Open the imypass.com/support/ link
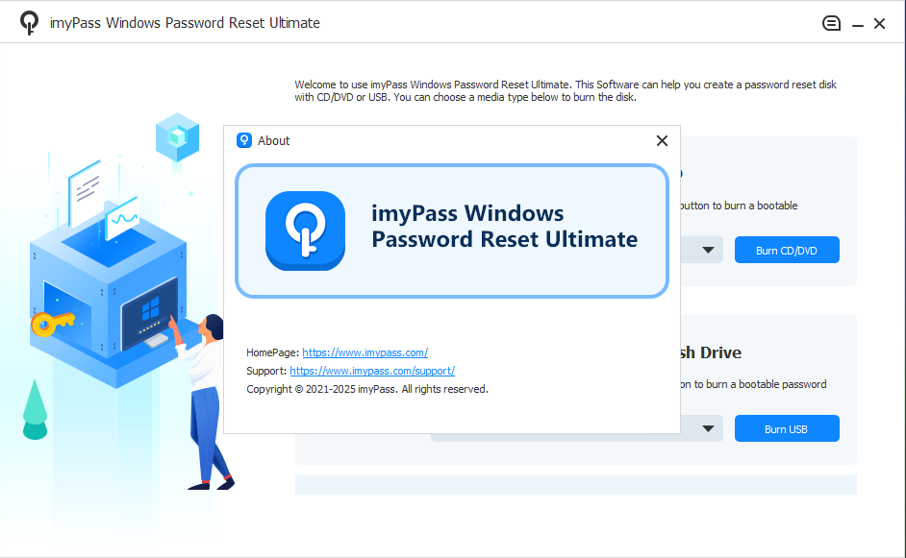 pos(372,371)
